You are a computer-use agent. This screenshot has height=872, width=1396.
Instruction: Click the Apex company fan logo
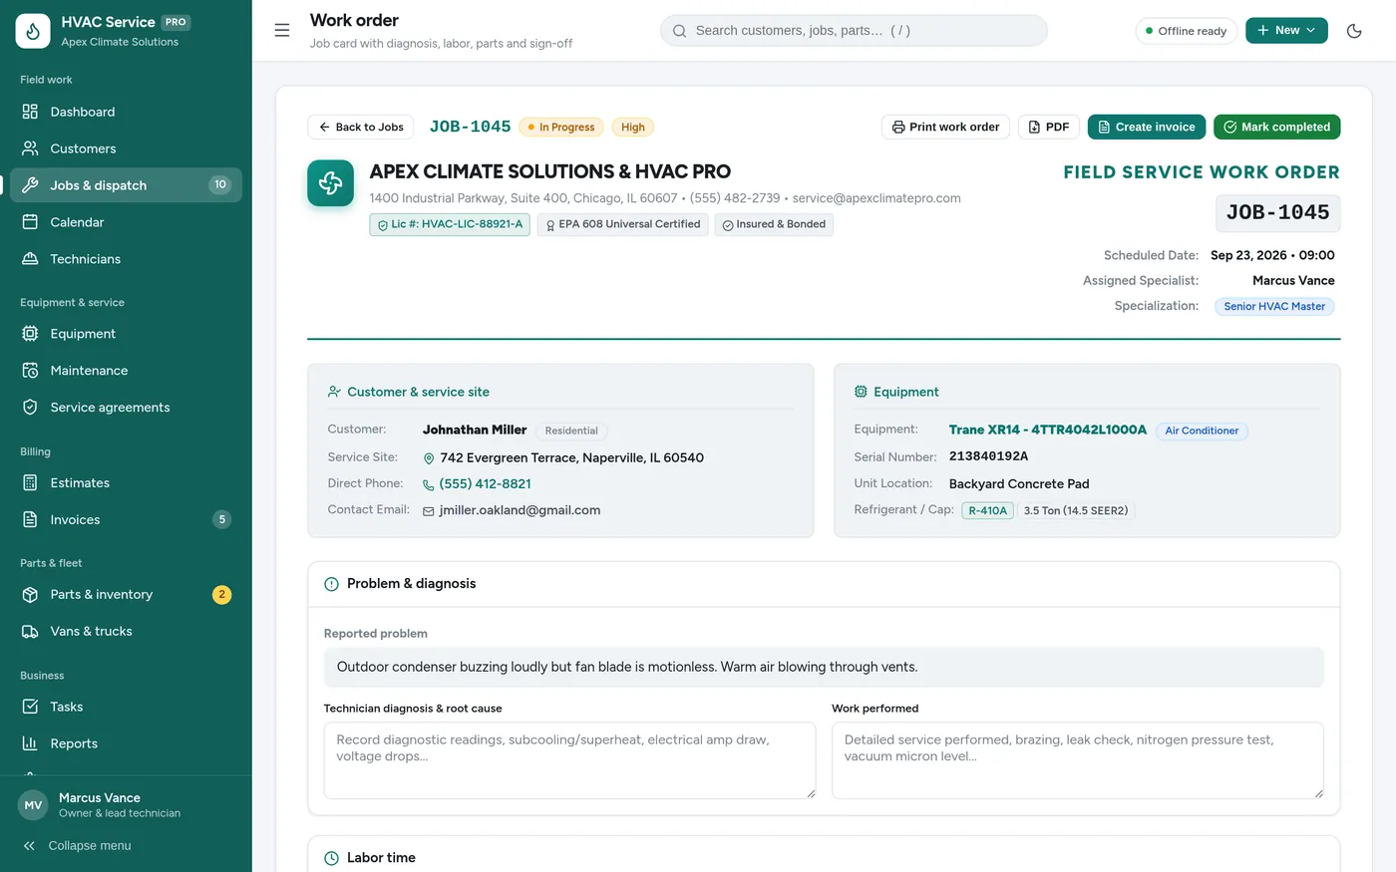pos(330,183)
